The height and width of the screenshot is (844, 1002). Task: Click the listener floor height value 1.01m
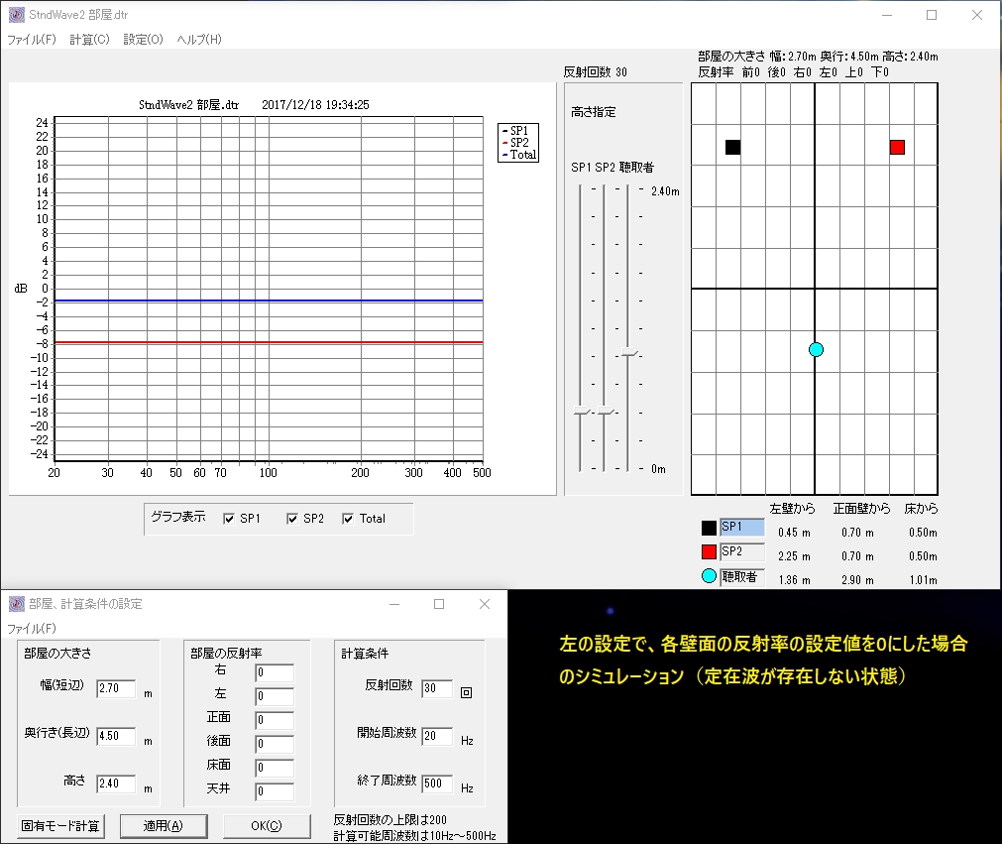tap(924, 580)
